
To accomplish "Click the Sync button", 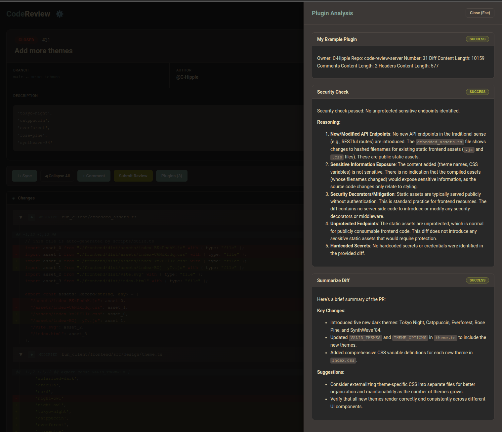I will [x=24, y=176].
